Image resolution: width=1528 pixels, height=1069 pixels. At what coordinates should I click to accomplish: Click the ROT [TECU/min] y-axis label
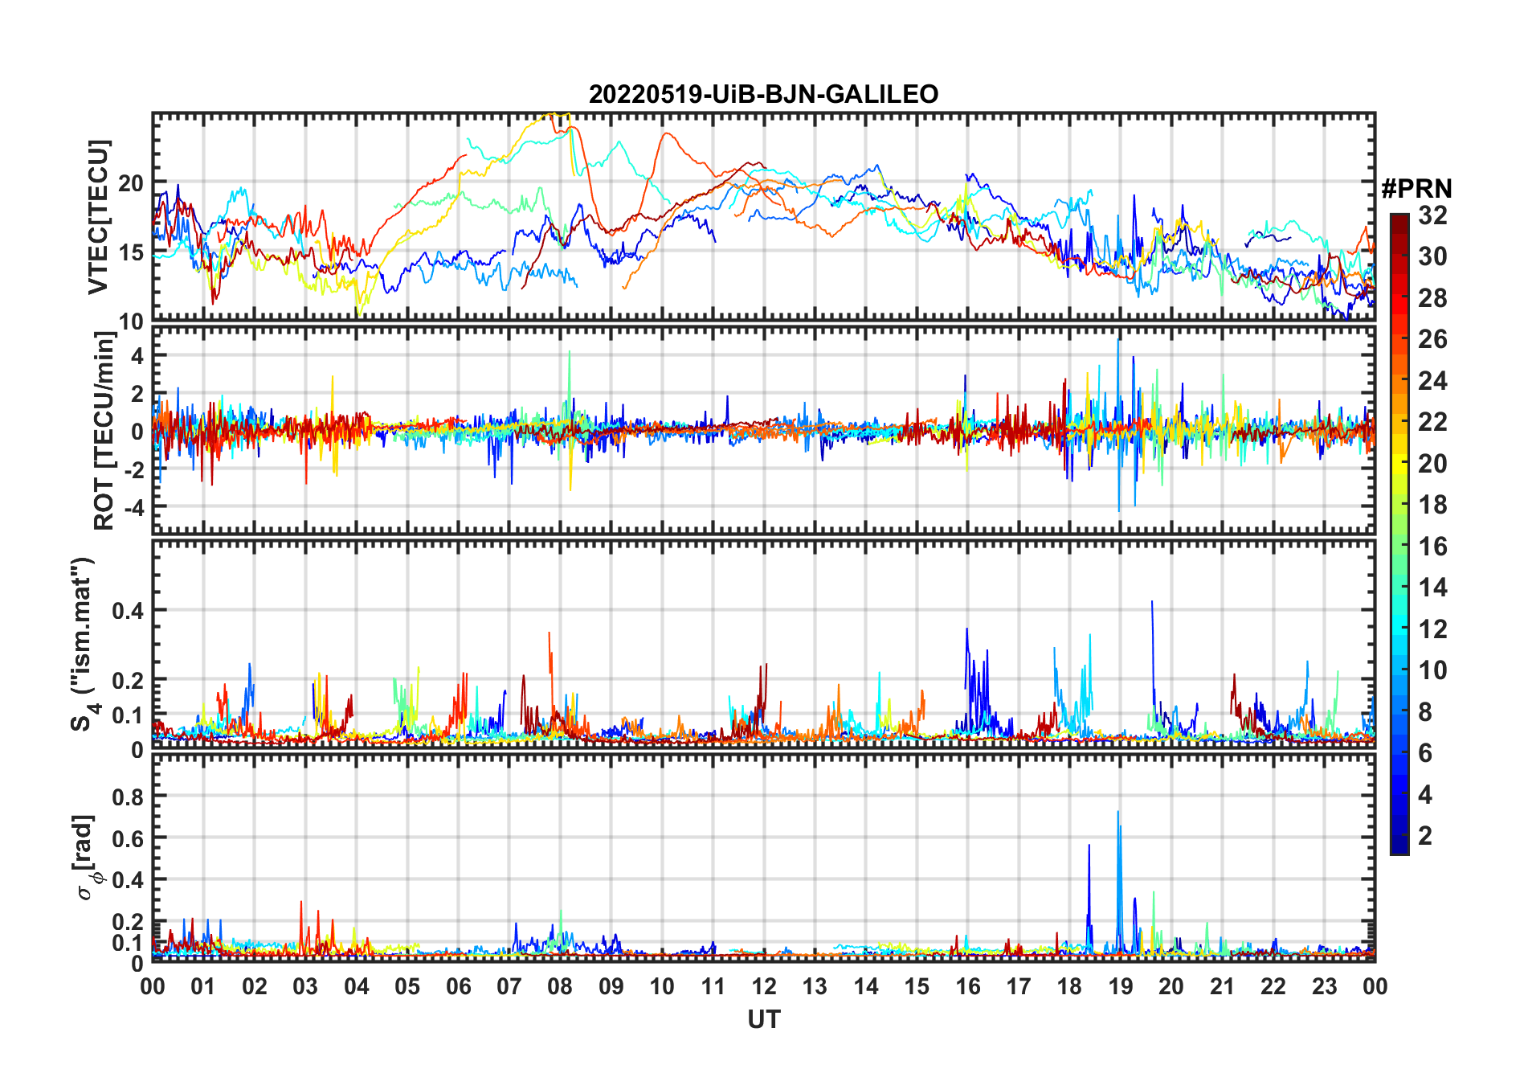104,430
